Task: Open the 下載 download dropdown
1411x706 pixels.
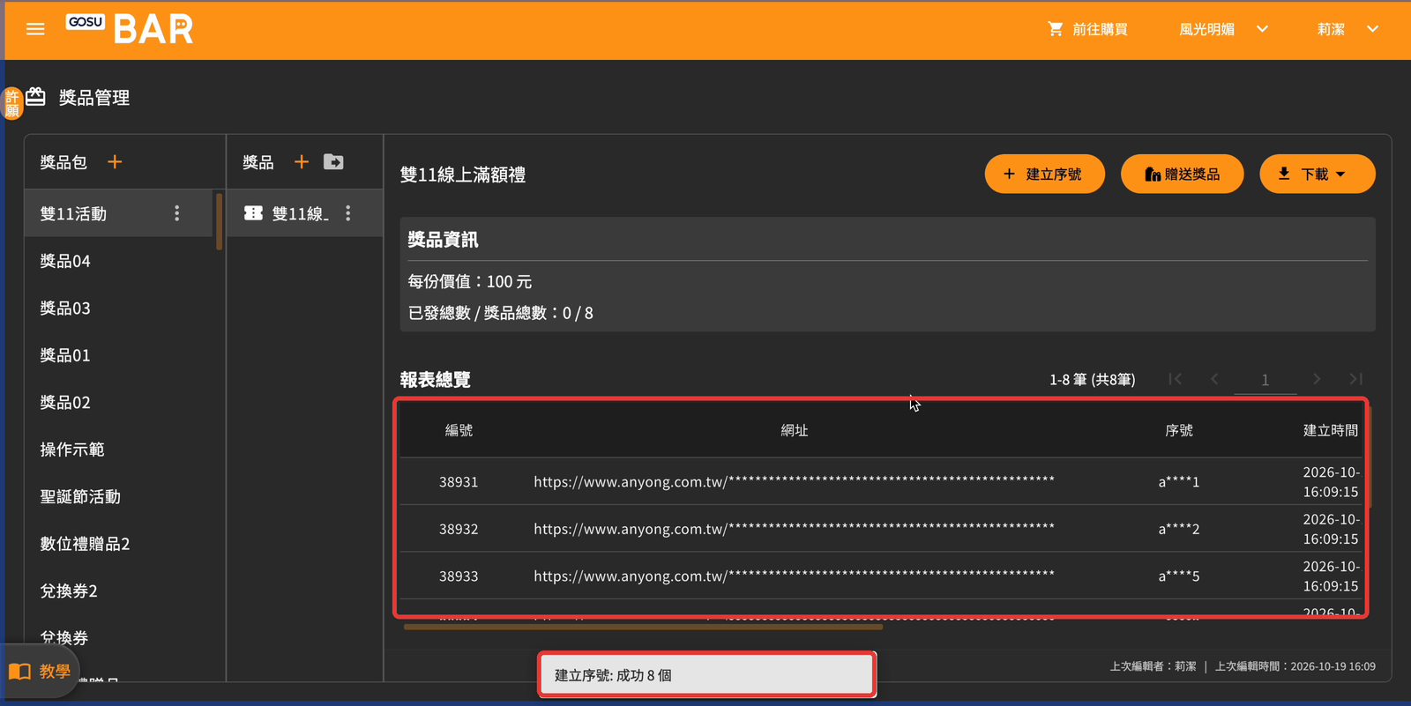Action: 1317,175
